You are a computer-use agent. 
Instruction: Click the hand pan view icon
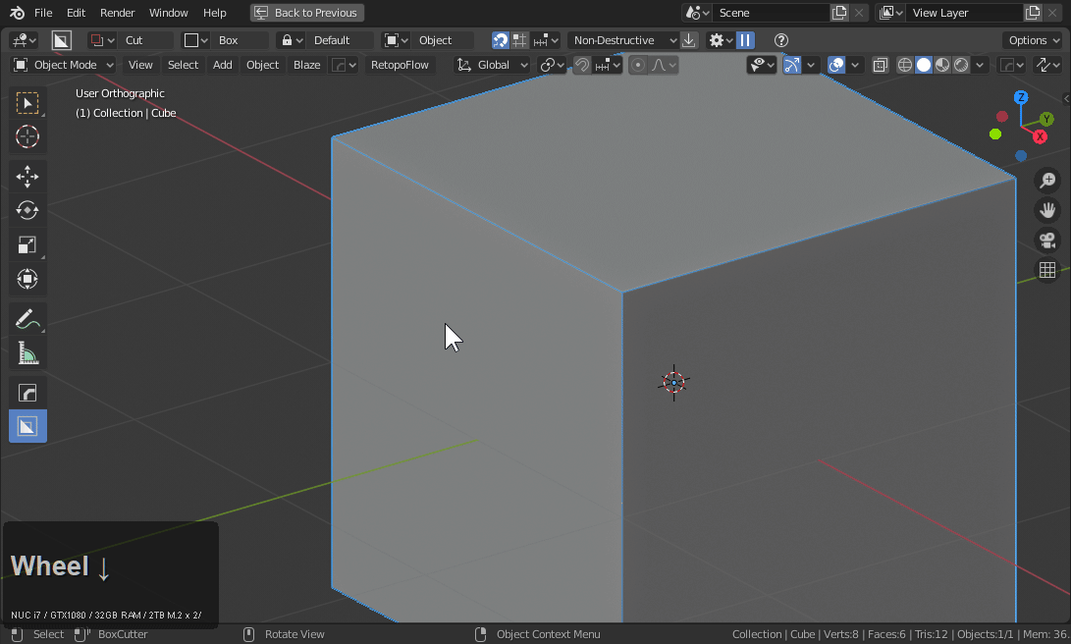1047,210
